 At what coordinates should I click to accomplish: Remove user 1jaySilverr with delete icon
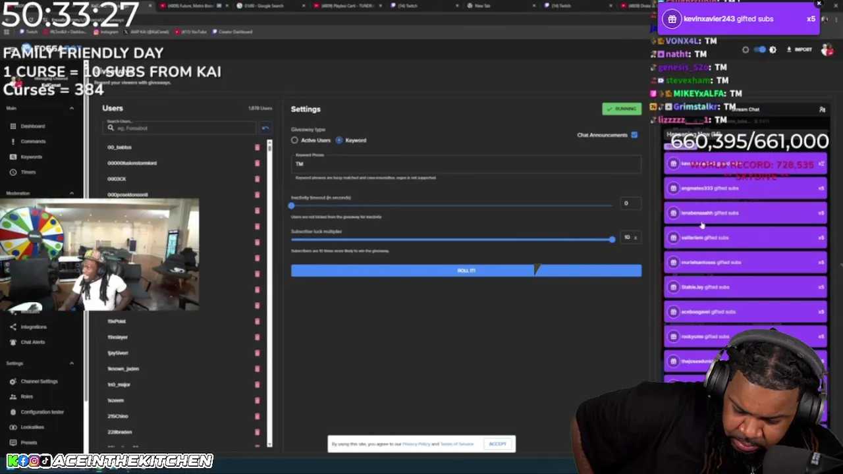(x=257, y=353)
